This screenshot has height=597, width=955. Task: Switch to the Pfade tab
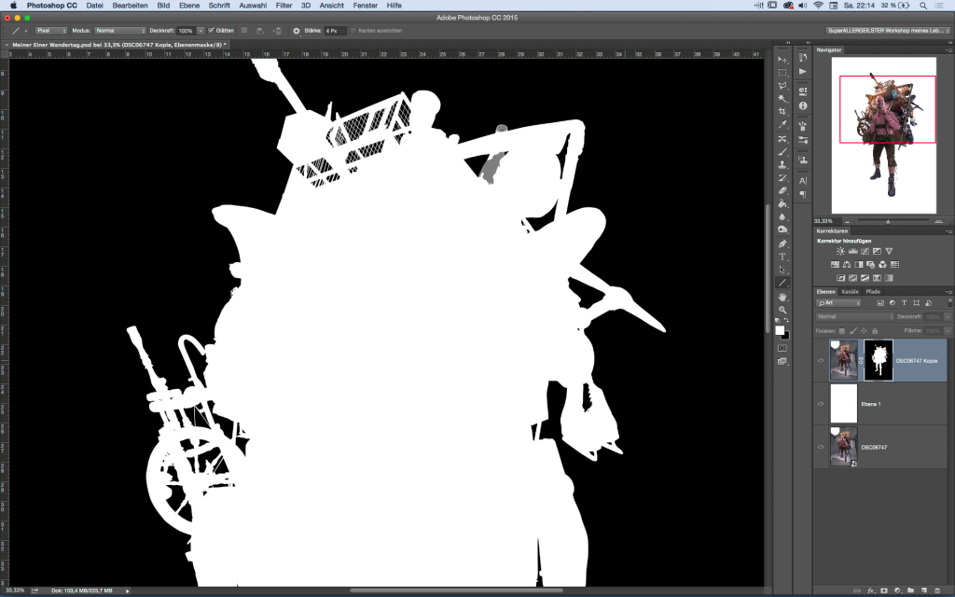(873, 292)
